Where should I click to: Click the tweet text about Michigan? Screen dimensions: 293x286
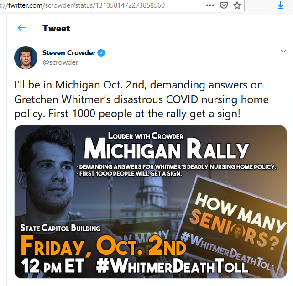pyautogui.click(x=141, y=99)
